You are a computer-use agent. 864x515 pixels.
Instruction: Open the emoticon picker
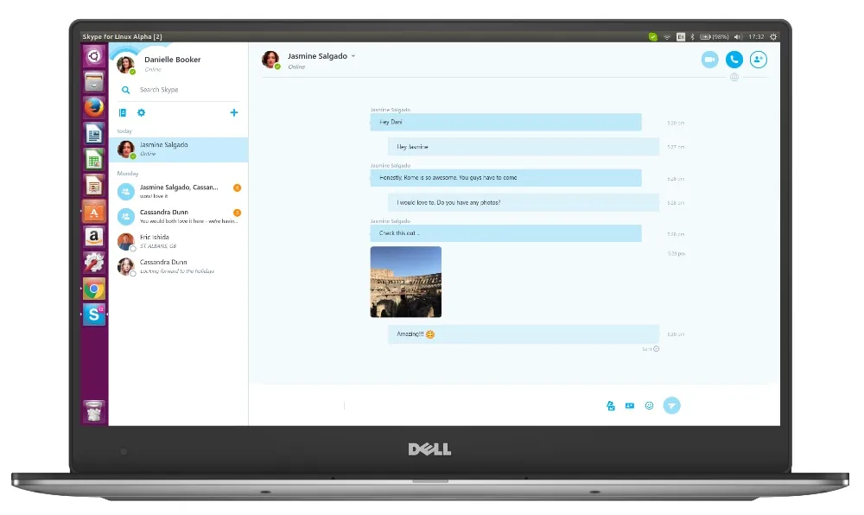click(649, 404)
